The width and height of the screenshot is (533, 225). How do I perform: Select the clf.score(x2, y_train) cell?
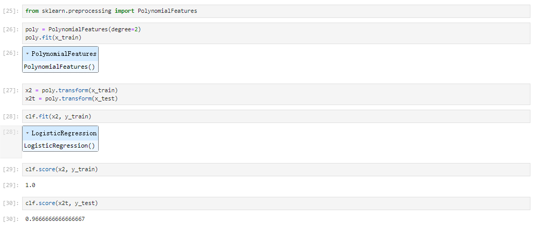pyautogui.click(x=276, y=170)
